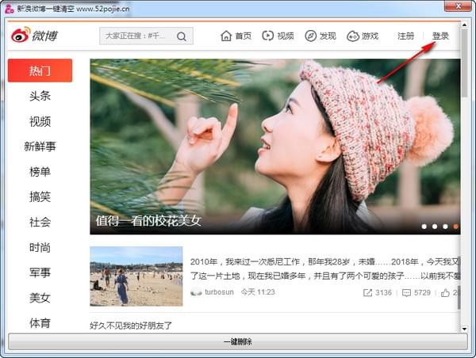Open the beach photo thumbnail
Image resolution: width=476 pixels, height=358 pixels.
pos(136,276)
